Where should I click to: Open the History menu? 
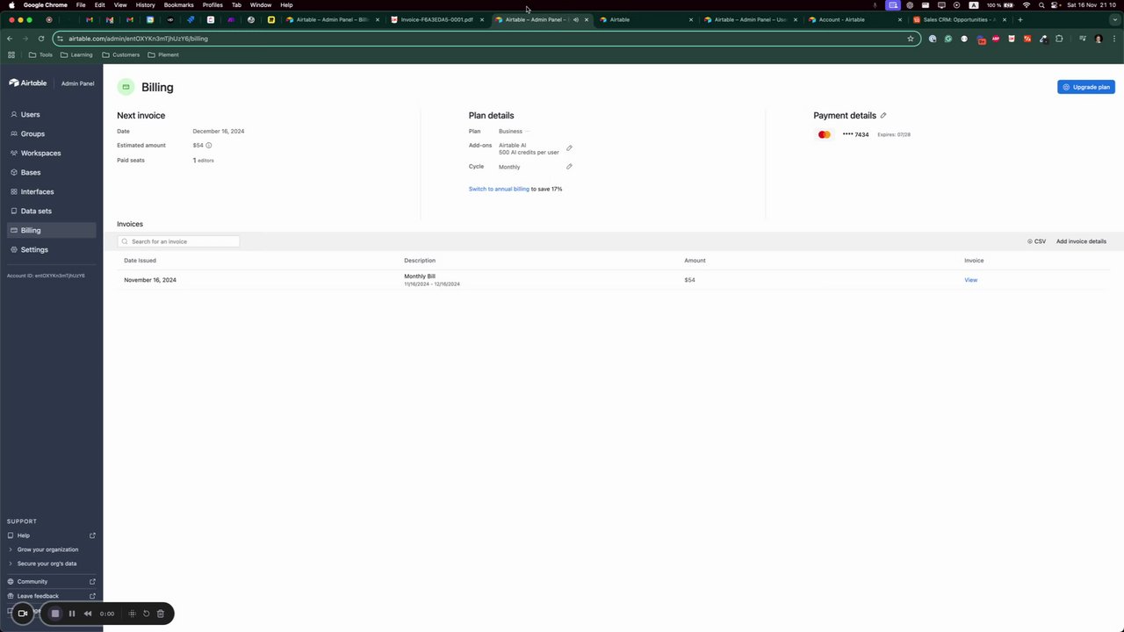coord(145,5)
